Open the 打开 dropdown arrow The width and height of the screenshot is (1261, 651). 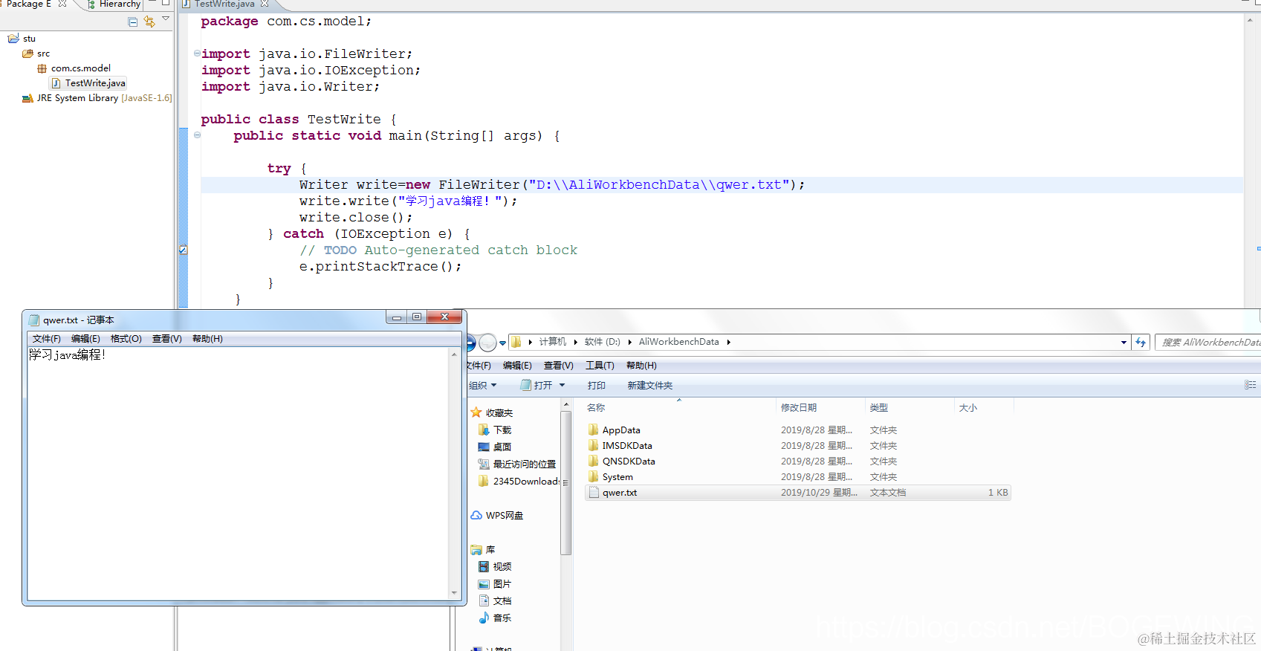coord(562,385)
